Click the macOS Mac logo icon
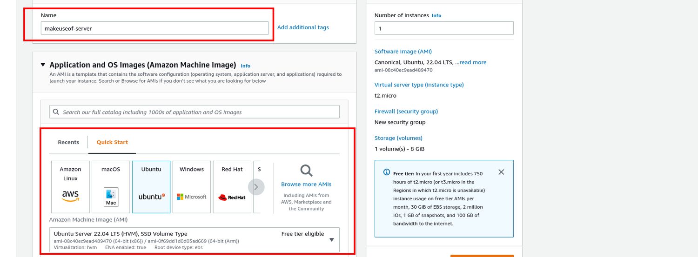This screenshot has width=698, height=257. [111, 197]
